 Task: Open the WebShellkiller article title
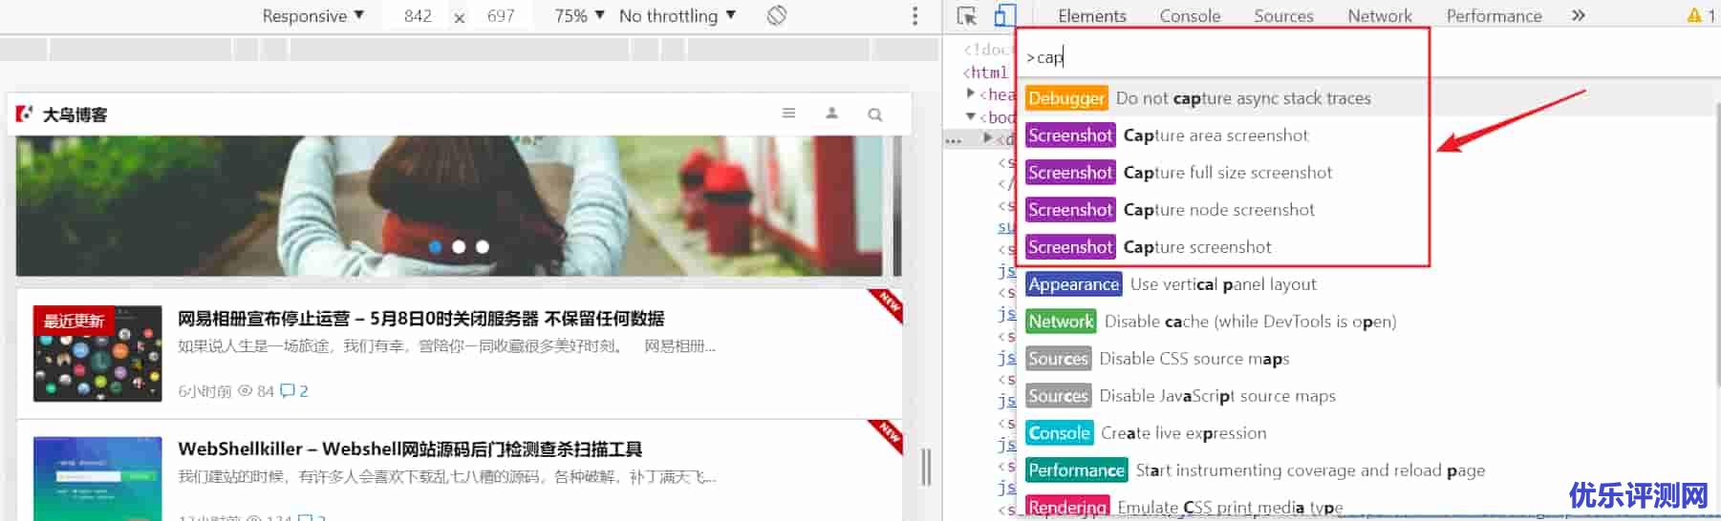click(x=410, y=448)
